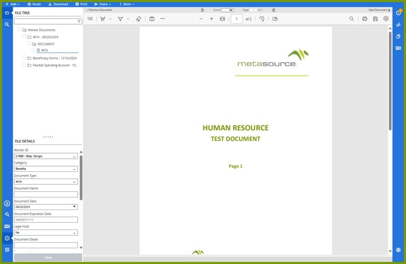Click the Document Expiration Date field
406x264 pixels.
pos(46,220)
